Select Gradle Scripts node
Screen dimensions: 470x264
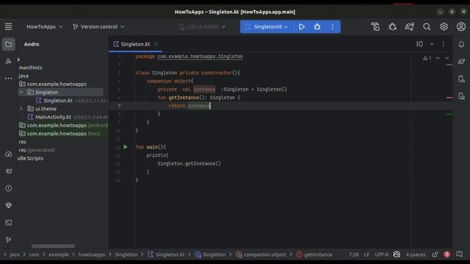tap(30, 158)
